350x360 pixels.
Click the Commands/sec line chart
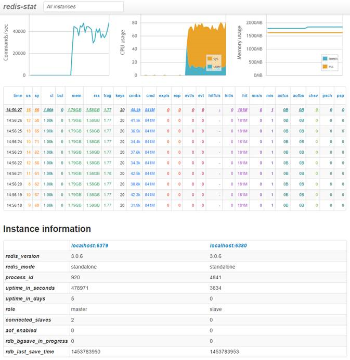click(69, 45)
